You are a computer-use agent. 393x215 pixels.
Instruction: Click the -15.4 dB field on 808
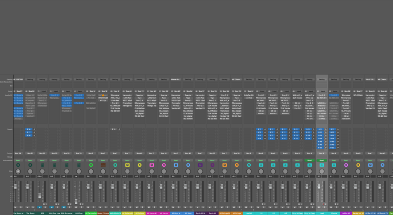click(39, 176)
